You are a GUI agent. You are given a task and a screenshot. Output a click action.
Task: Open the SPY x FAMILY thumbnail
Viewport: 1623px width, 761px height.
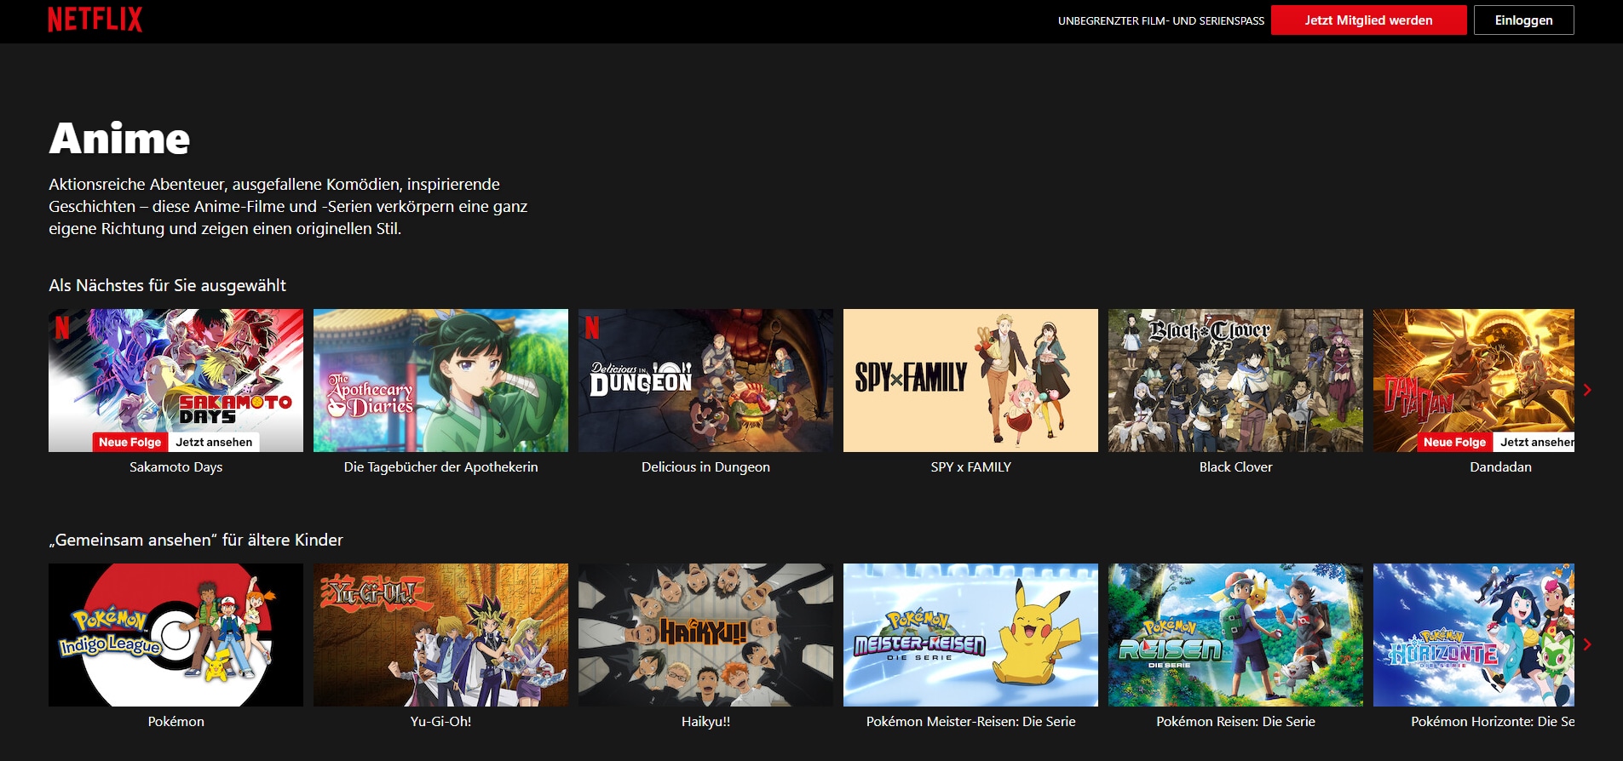(x=970, y=380)
